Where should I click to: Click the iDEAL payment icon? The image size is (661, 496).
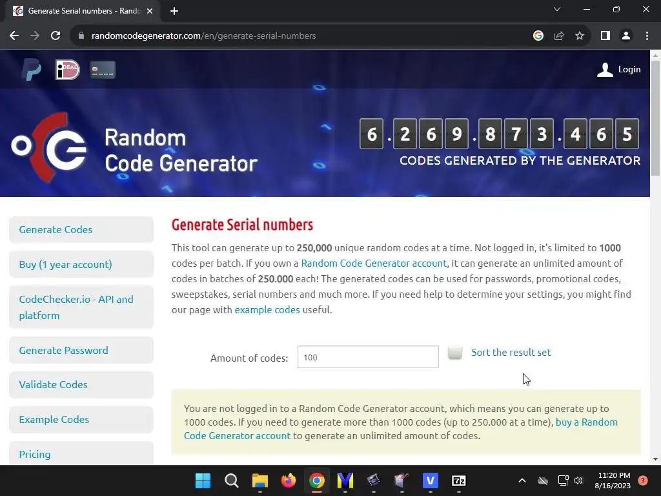[67, 70]
